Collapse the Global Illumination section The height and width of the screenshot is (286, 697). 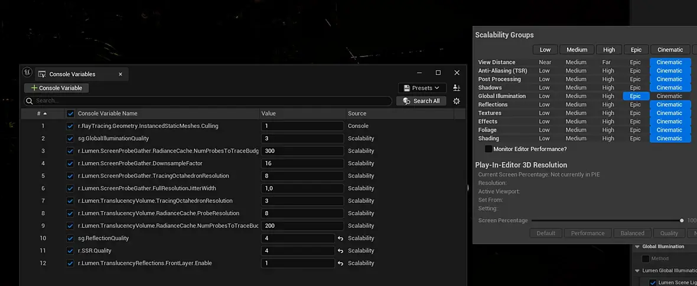pyautogui.click(x=637, y=246)
